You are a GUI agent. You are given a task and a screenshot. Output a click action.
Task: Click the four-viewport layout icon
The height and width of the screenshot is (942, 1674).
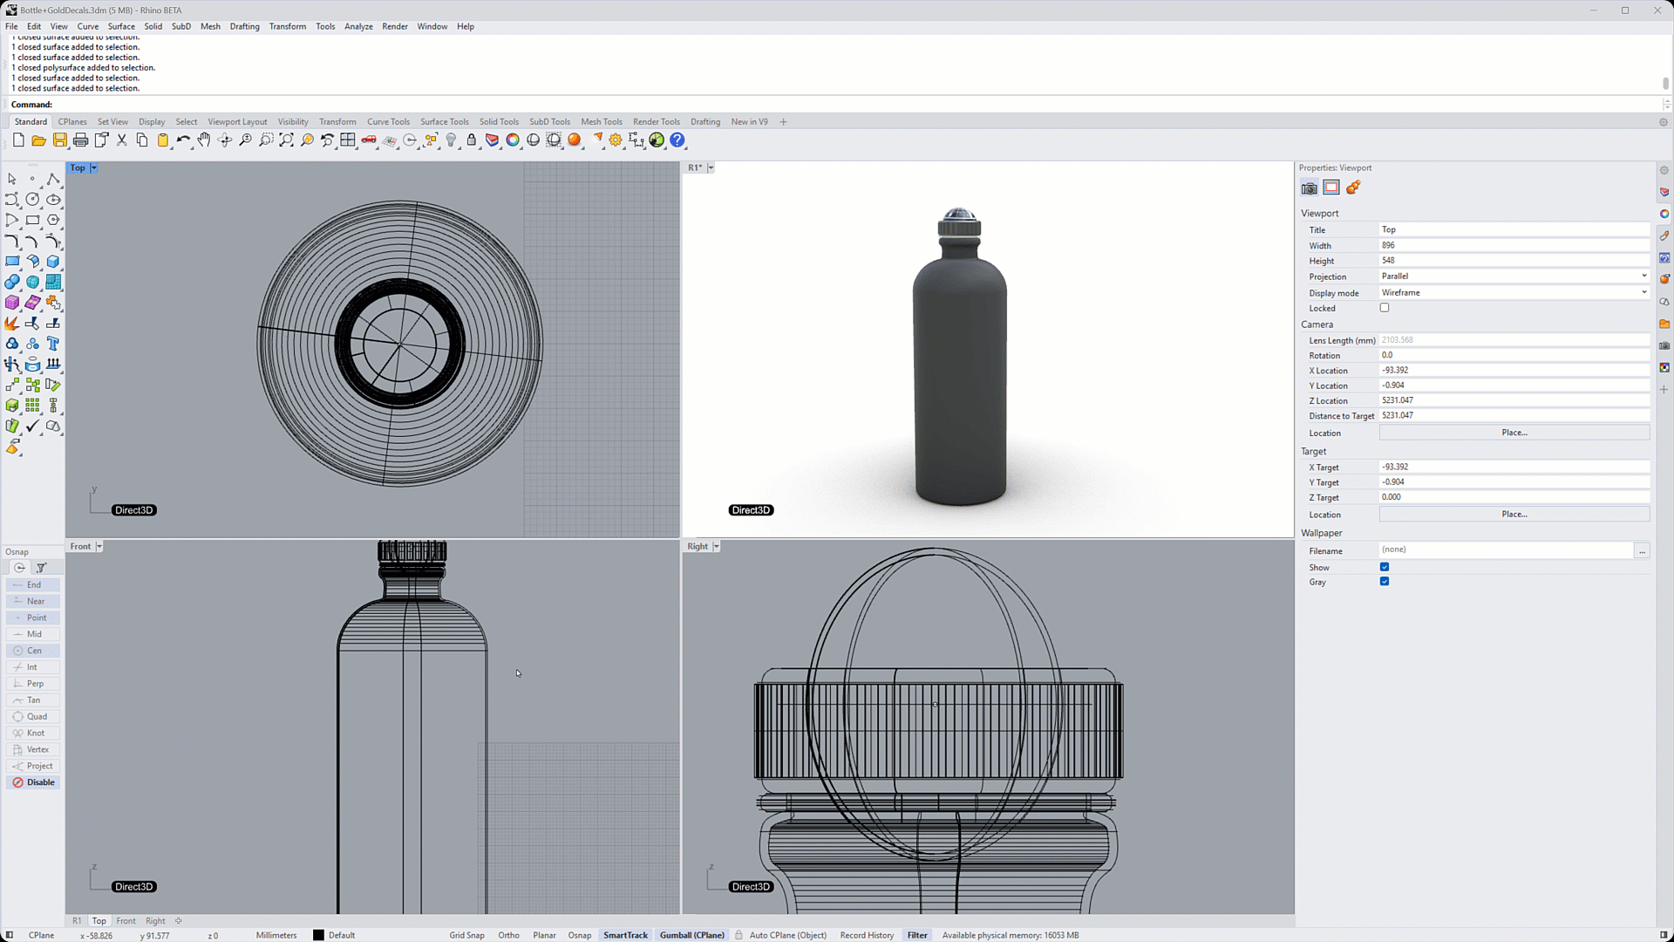(x=348, y=140)
